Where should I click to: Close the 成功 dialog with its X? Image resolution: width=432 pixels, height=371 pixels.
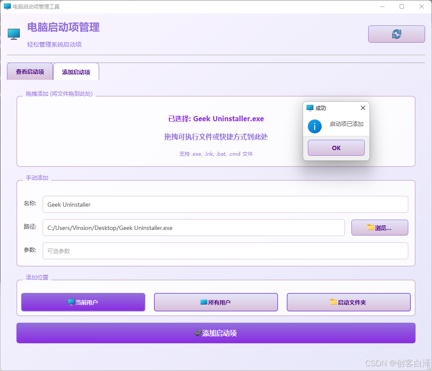363,108
